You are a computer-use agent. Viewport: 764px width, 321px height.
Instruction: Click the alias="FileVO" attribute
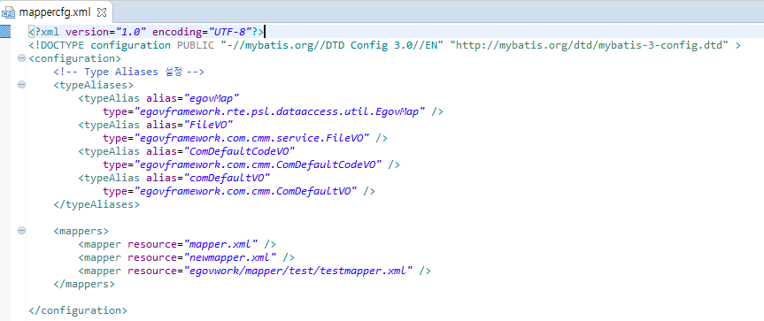[190, 125]
